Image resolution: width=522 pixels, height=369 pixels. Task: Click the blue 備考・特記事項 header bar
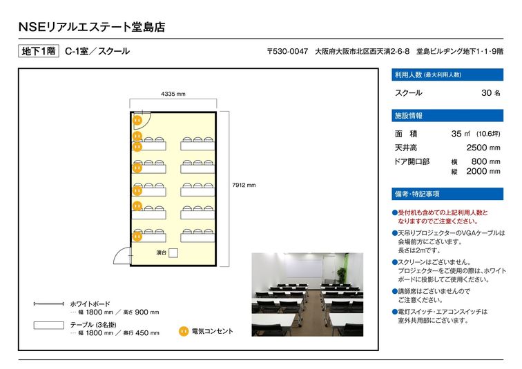pyautogui.click(x=447, y=194)
